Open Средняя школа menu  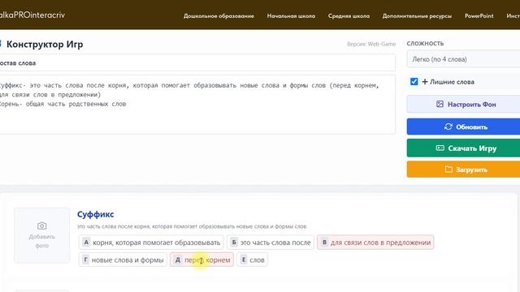349,16
